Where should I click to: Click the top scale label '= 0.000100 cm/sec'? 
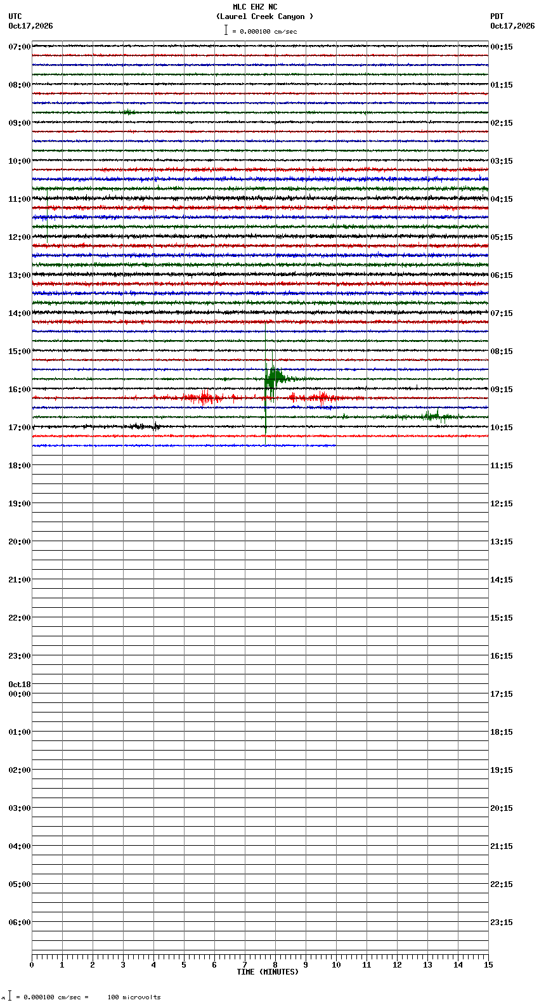(264, 31)
